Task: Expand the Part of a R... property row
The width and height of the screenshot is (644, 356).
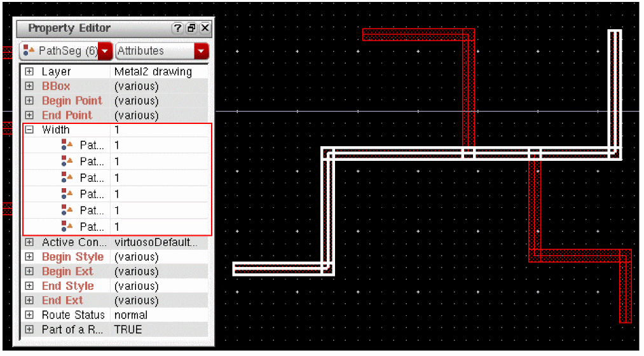Action: pos(29,329)
